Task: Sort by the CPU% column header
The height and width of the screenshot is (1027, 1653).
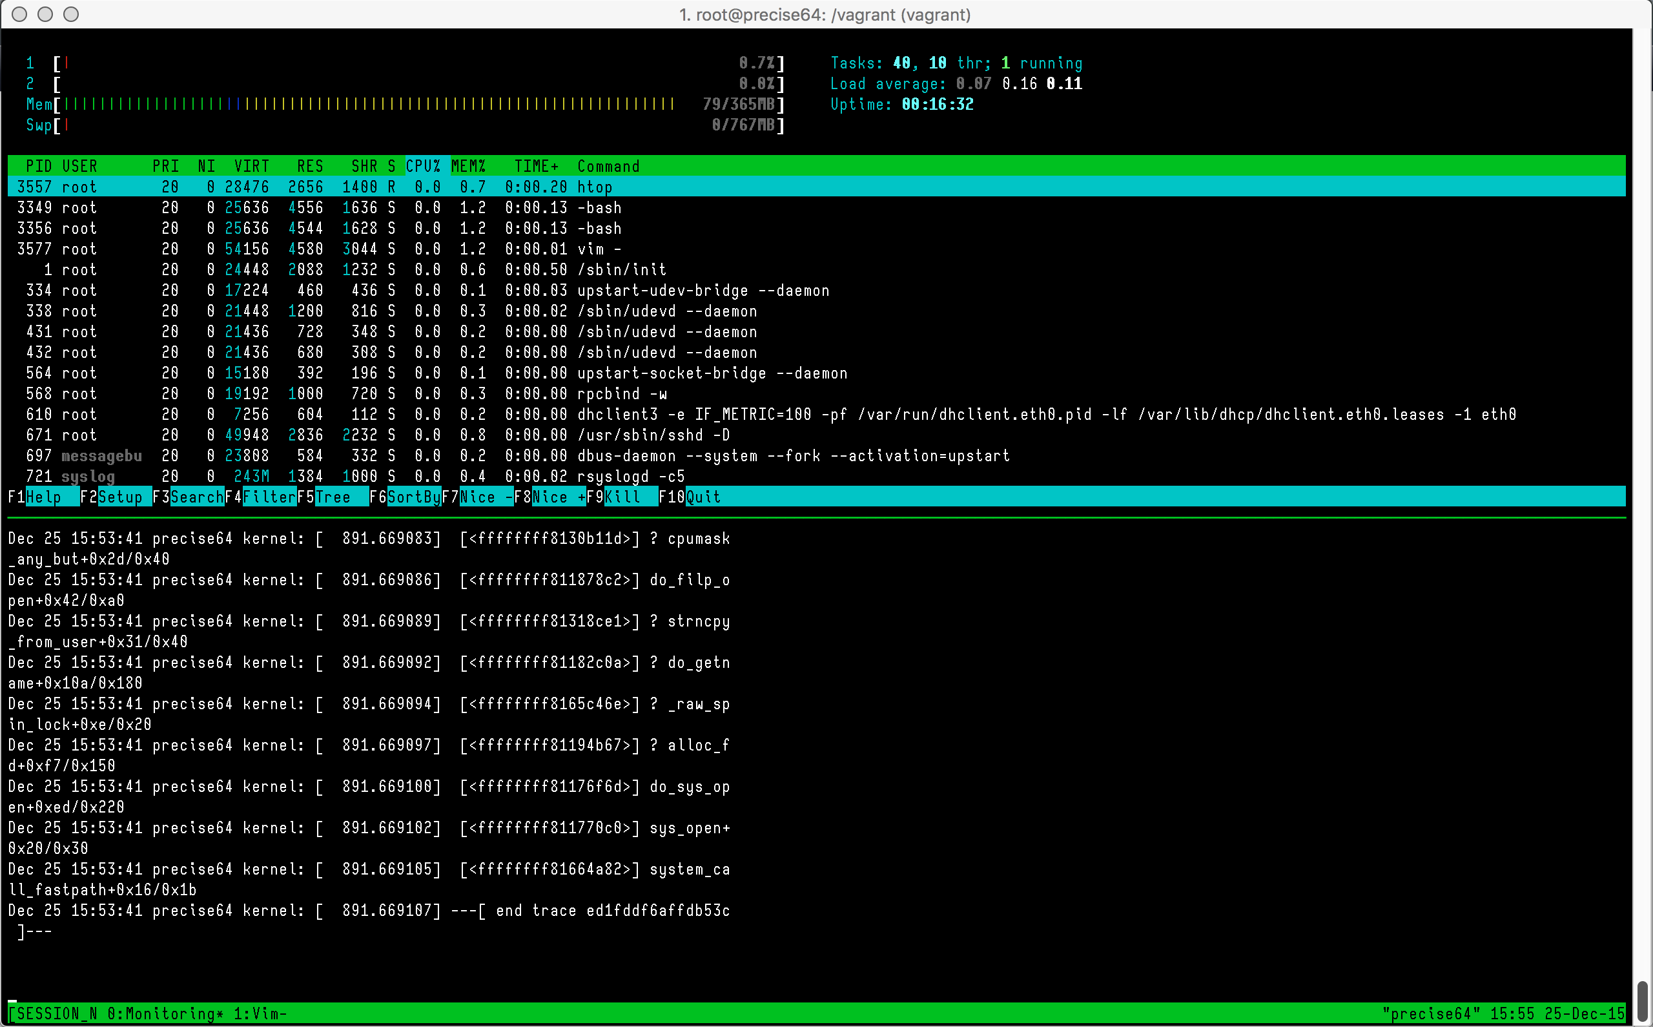Action: tap(423, 167)
